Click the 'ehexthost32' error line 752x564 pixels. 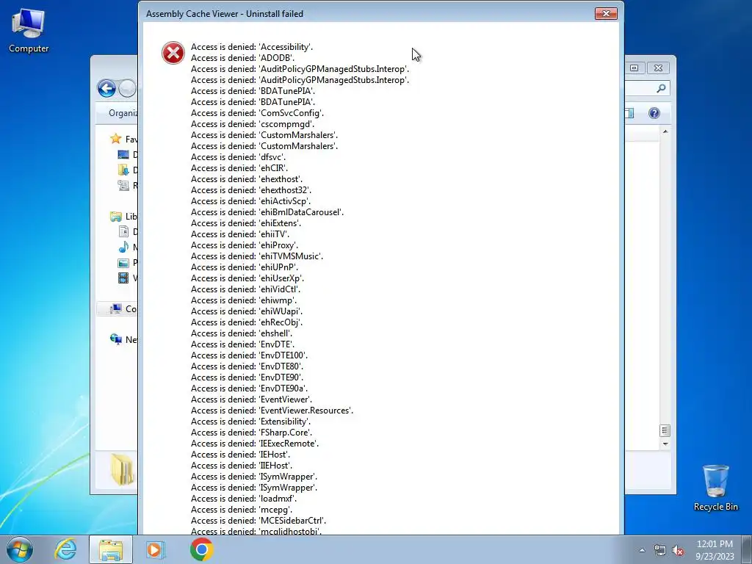click(x=251, y=190)
